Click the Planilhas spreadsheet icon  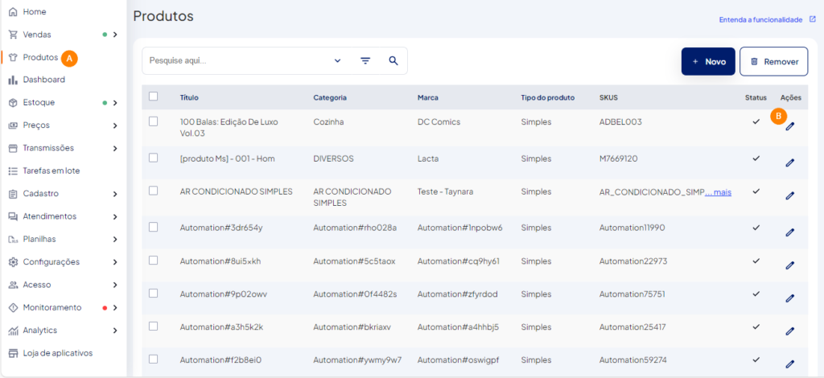pyautogui.click(x=14, y=240)
